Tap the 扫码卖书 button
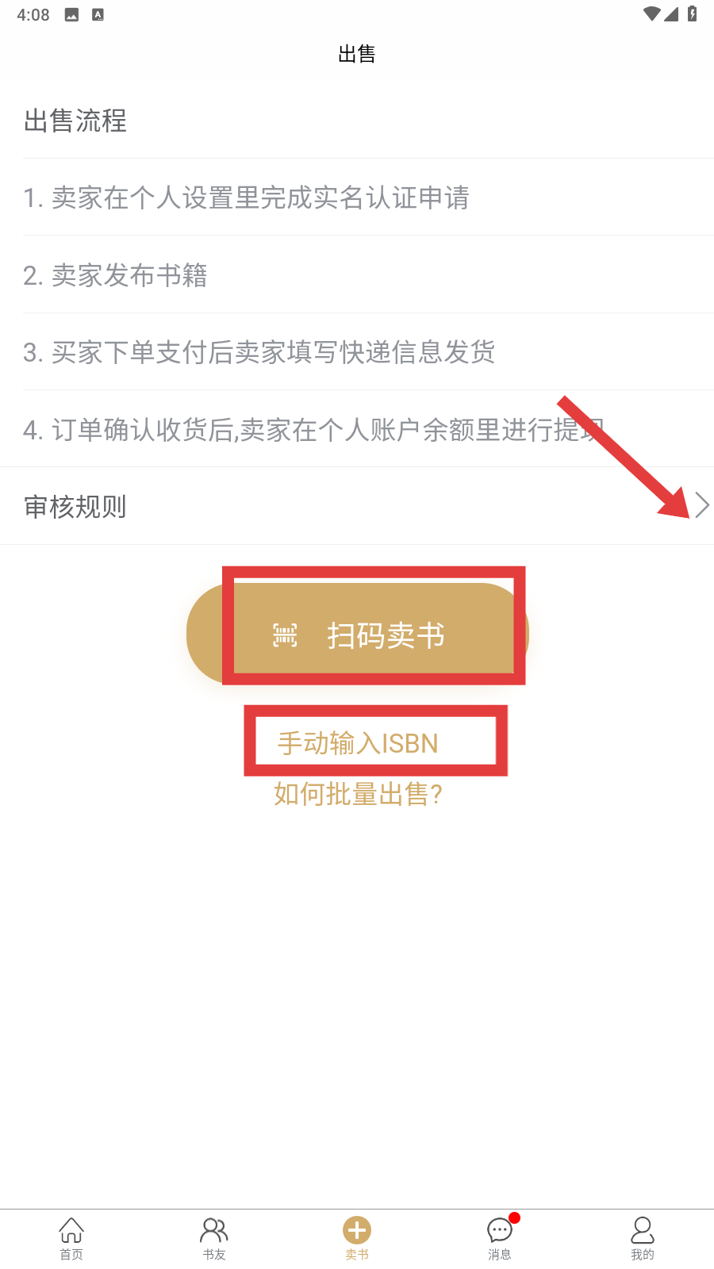This screenshot has height=1269, width=714. (358, 634)
